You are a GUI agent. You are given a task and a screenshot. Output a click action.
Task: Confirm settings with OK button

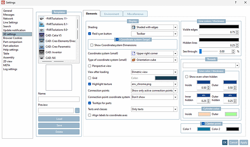point(225,142)
